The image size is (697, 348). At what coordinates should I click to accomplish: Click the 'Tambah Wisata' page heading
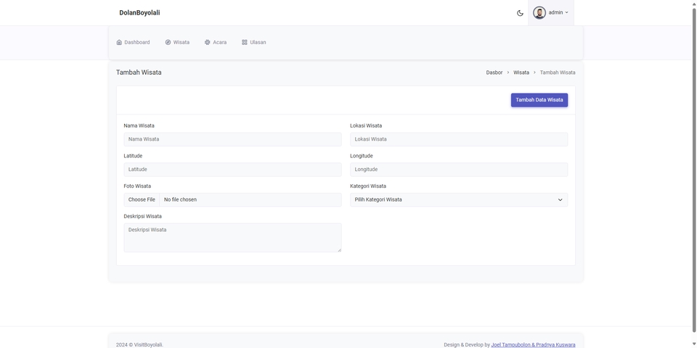[x=139, y=72]
